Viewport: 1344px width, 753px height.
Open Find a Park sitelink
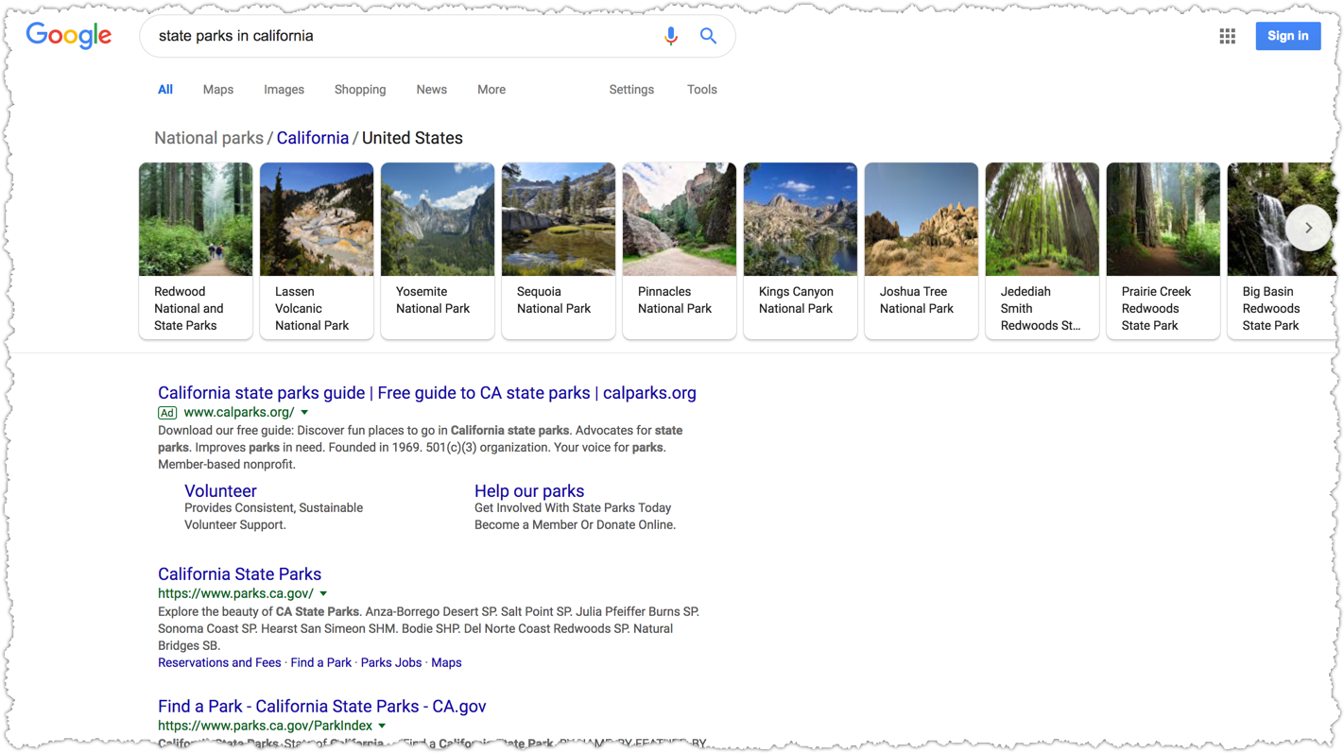coord(320,663)
